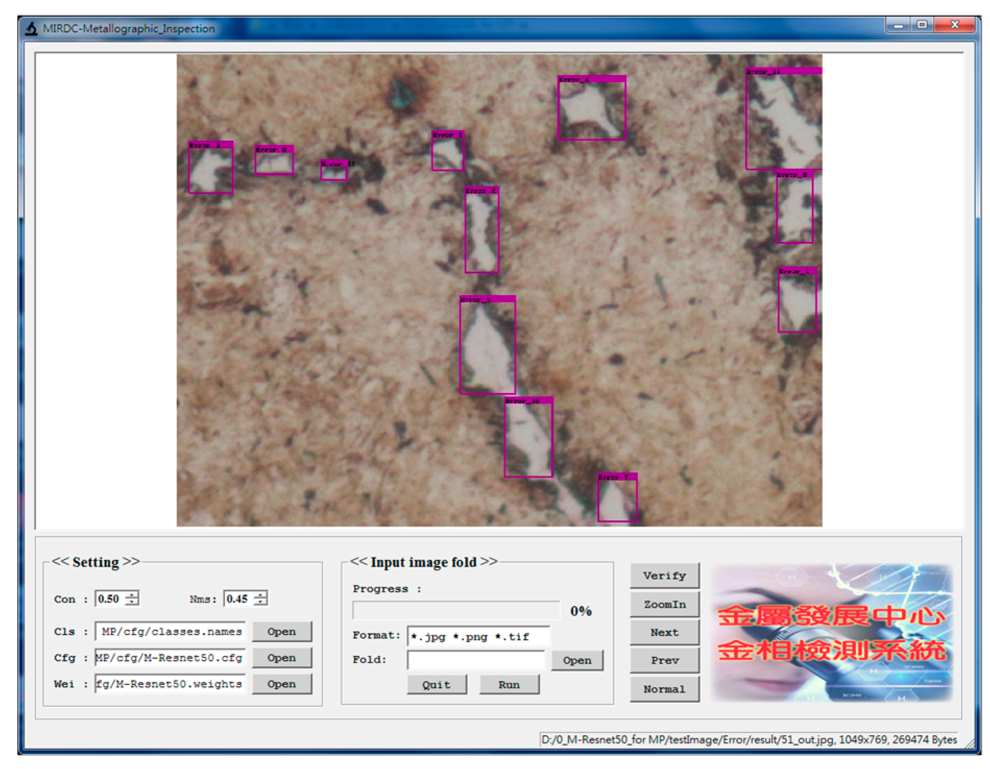Open a class names file for Cls
Viewport: 990px width, 769px height.
(282, 631)
